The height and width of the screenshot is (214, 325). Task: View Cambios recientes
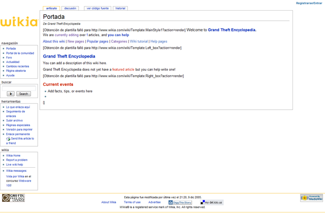[x=17, y=67]
